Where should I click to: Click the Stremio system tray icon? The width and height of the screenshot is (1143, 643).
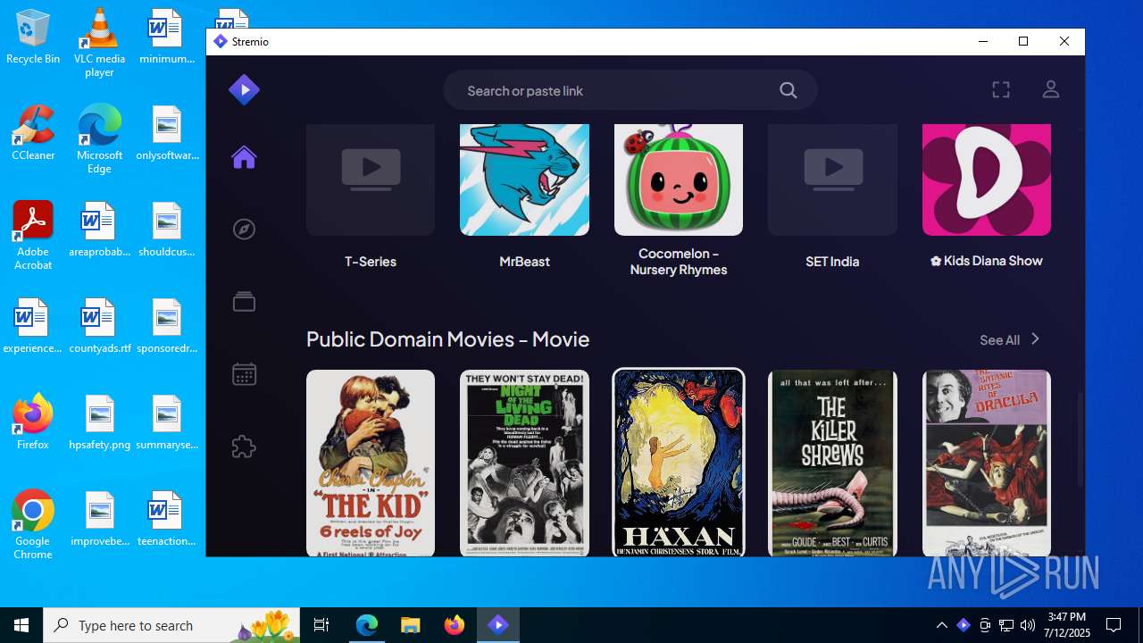[963, 625]
